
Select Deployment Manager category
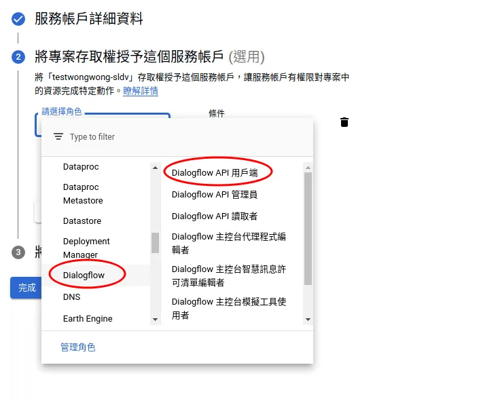pyautogui.click(x=86, y=248)
